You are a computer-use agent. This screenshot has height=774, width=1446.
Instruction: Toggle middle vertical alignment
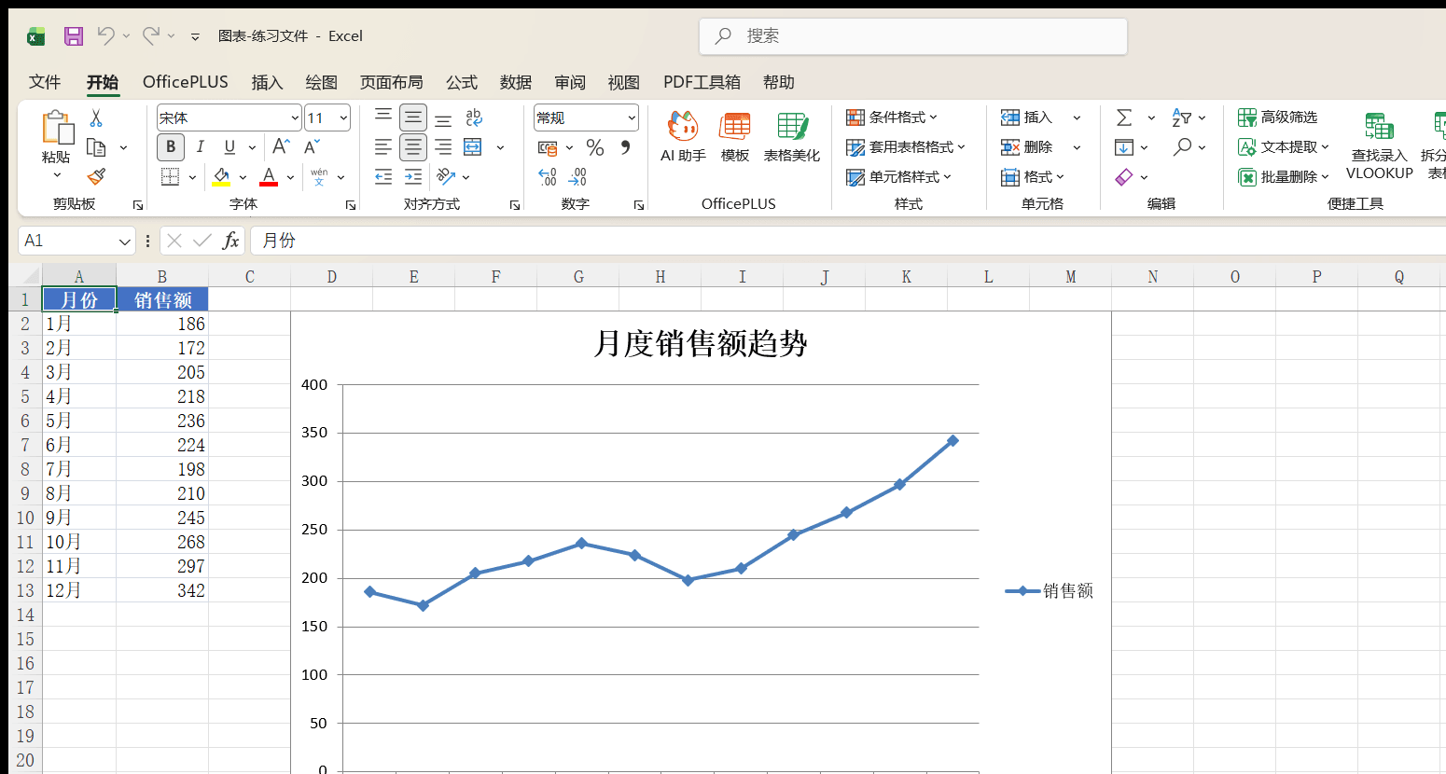coord(413,117)
